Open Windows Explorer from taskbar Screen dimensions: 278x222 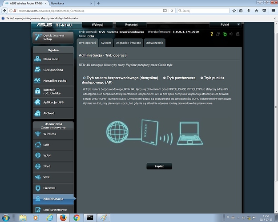click(23, 218)
